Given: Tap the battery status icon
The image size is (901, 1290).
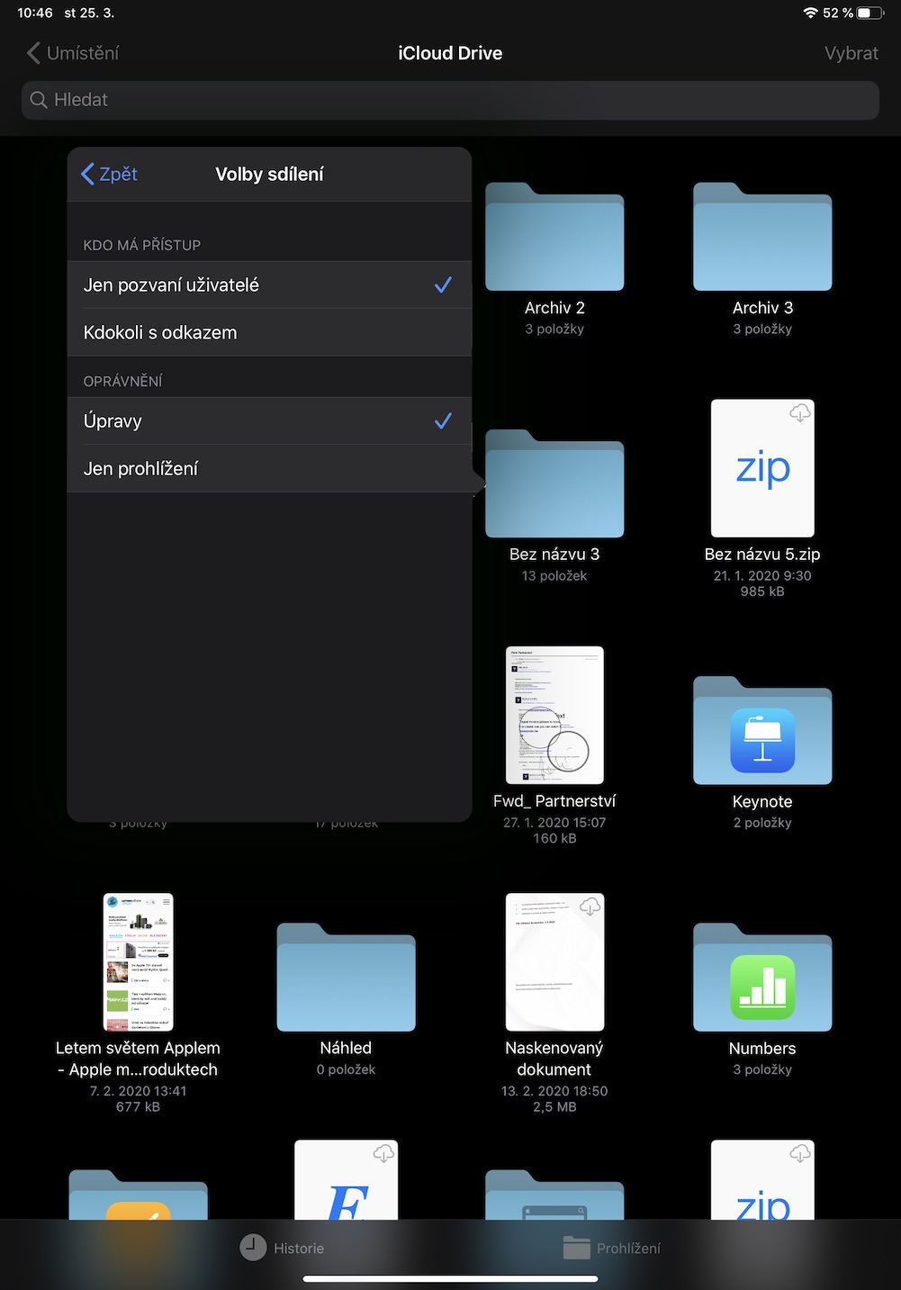Looking at the screenshot, I should [x=869, y=13].
